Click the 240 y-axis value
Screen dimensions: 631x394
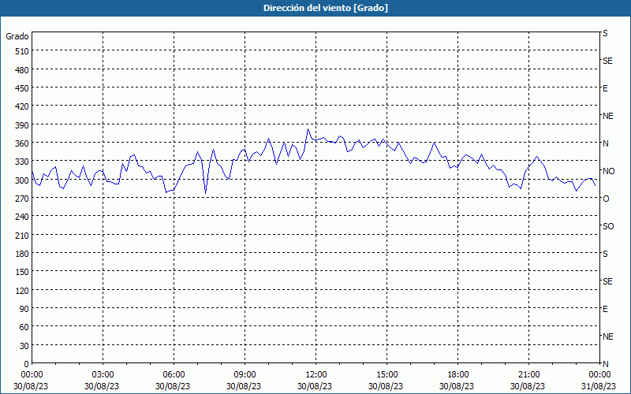coord(22,217)
